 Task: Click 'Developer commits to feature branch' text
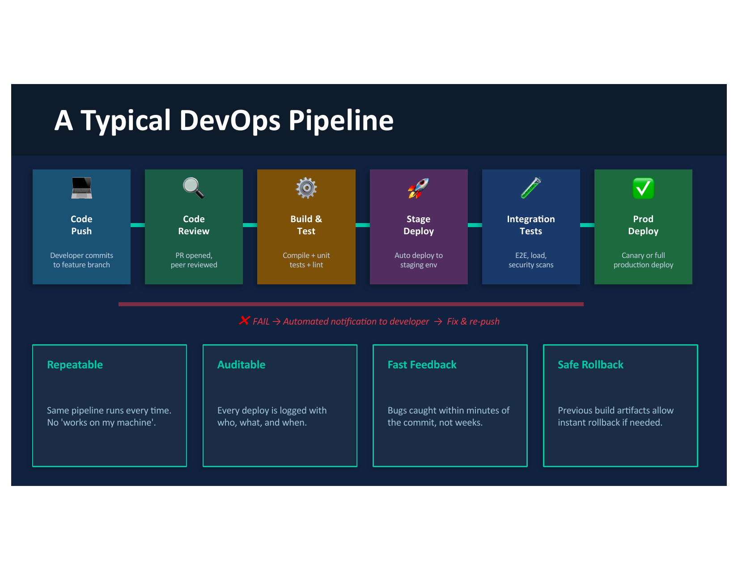point(81,260)
